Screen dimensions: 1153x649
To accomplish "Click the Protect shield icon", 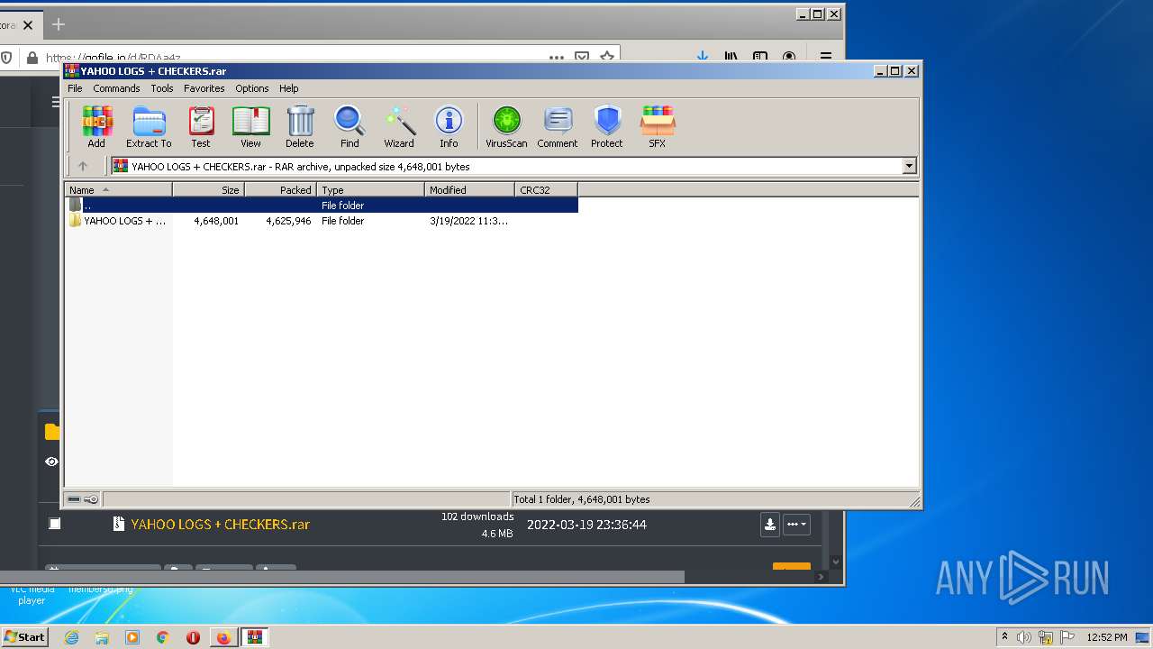I will tap(607, 126).
